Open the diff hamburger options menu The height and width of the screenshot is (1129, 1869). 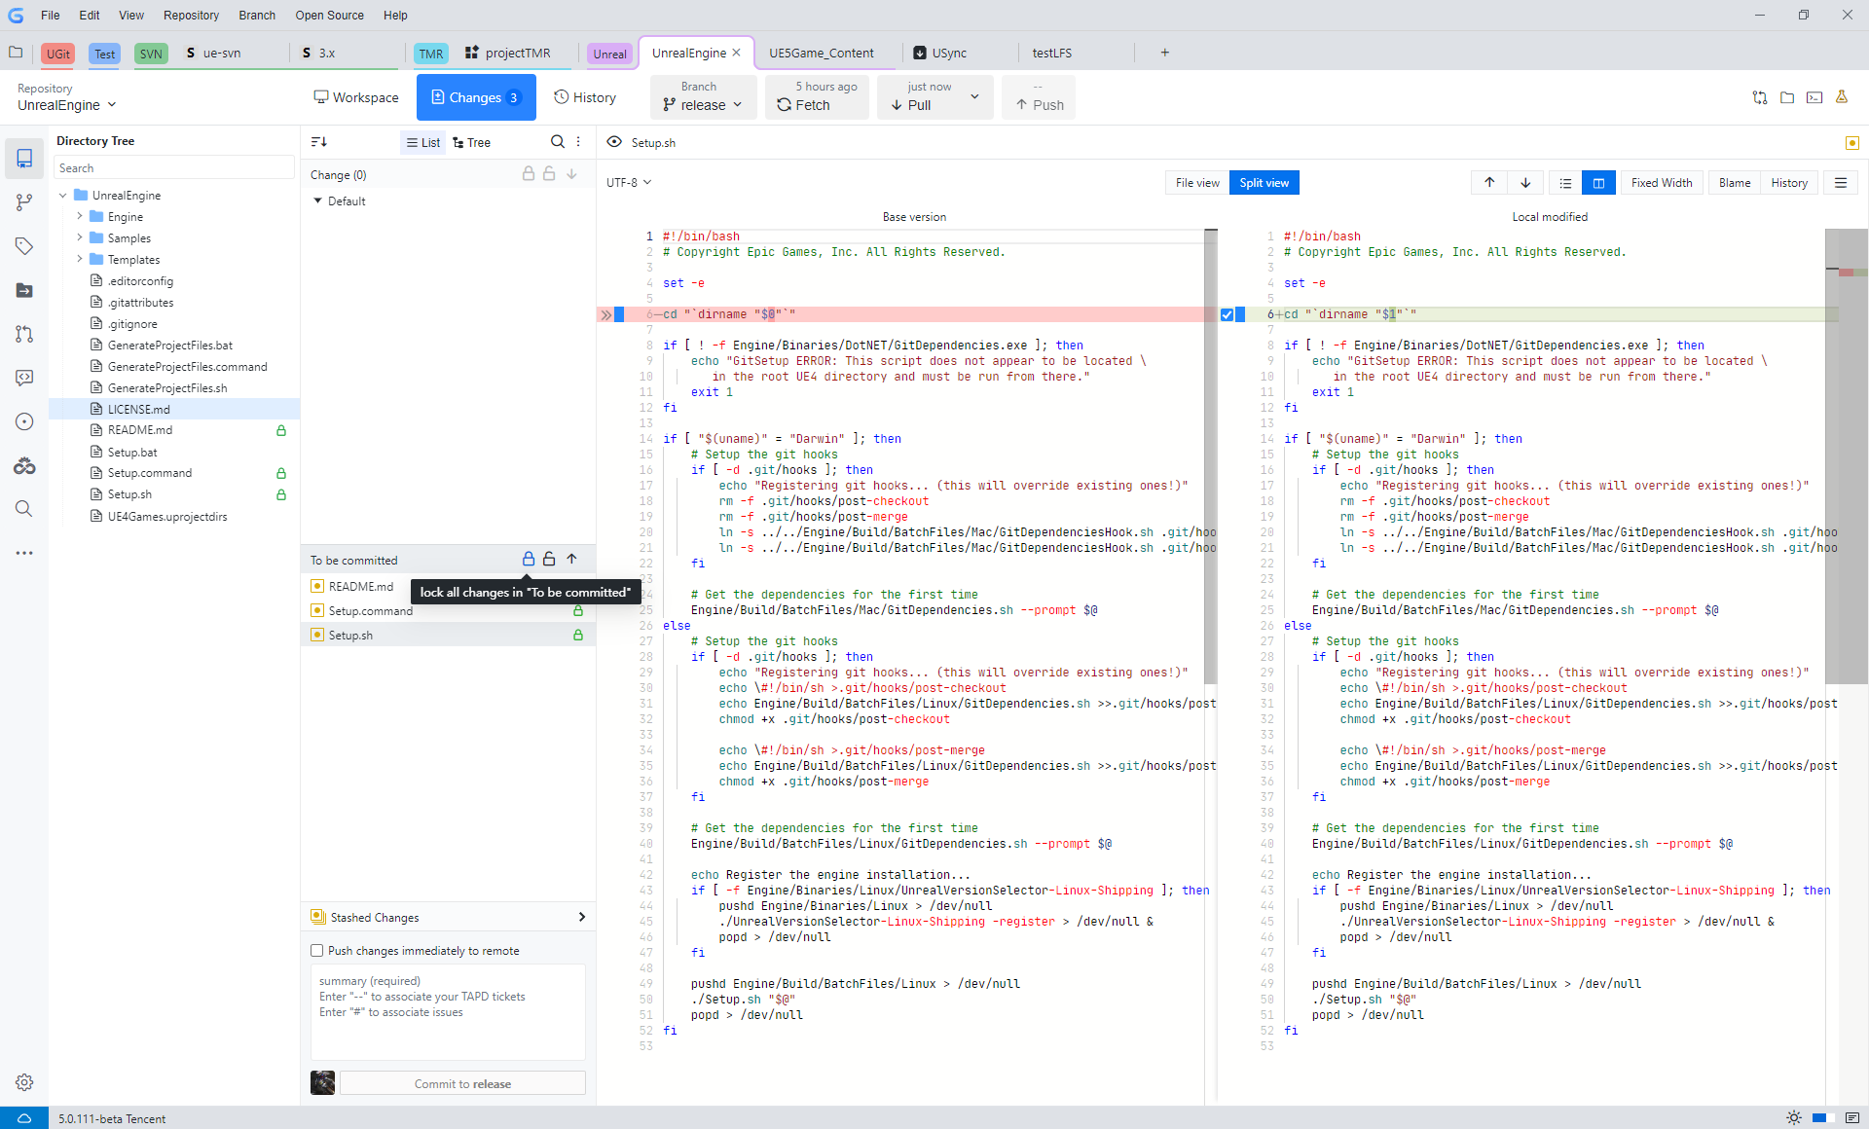tap(1841, 183)
